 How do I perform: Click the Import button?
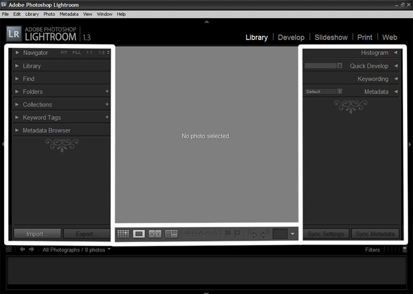(37, 234)
